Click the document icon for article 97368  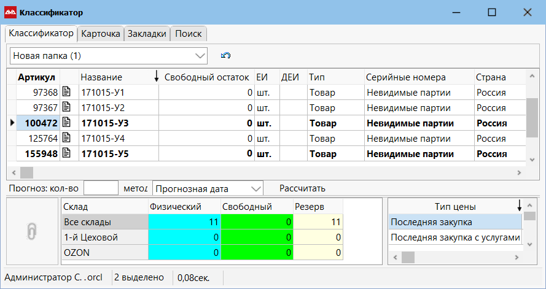(67, 92)
